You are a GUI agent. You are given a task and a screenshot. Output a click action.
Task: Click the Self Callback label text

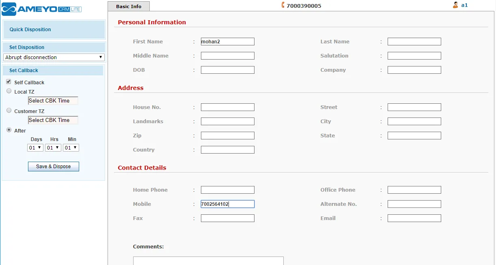click(x=29, y=83)
